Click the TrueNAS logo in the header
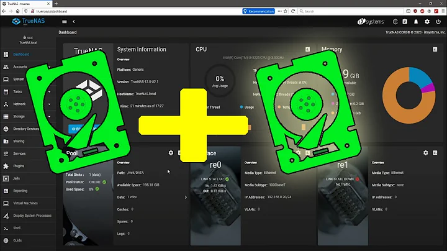447x251 pixels. (x=28, y=21)
